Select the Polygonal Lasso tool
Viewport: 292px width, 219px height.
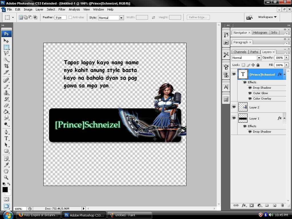tap(6, 53)
